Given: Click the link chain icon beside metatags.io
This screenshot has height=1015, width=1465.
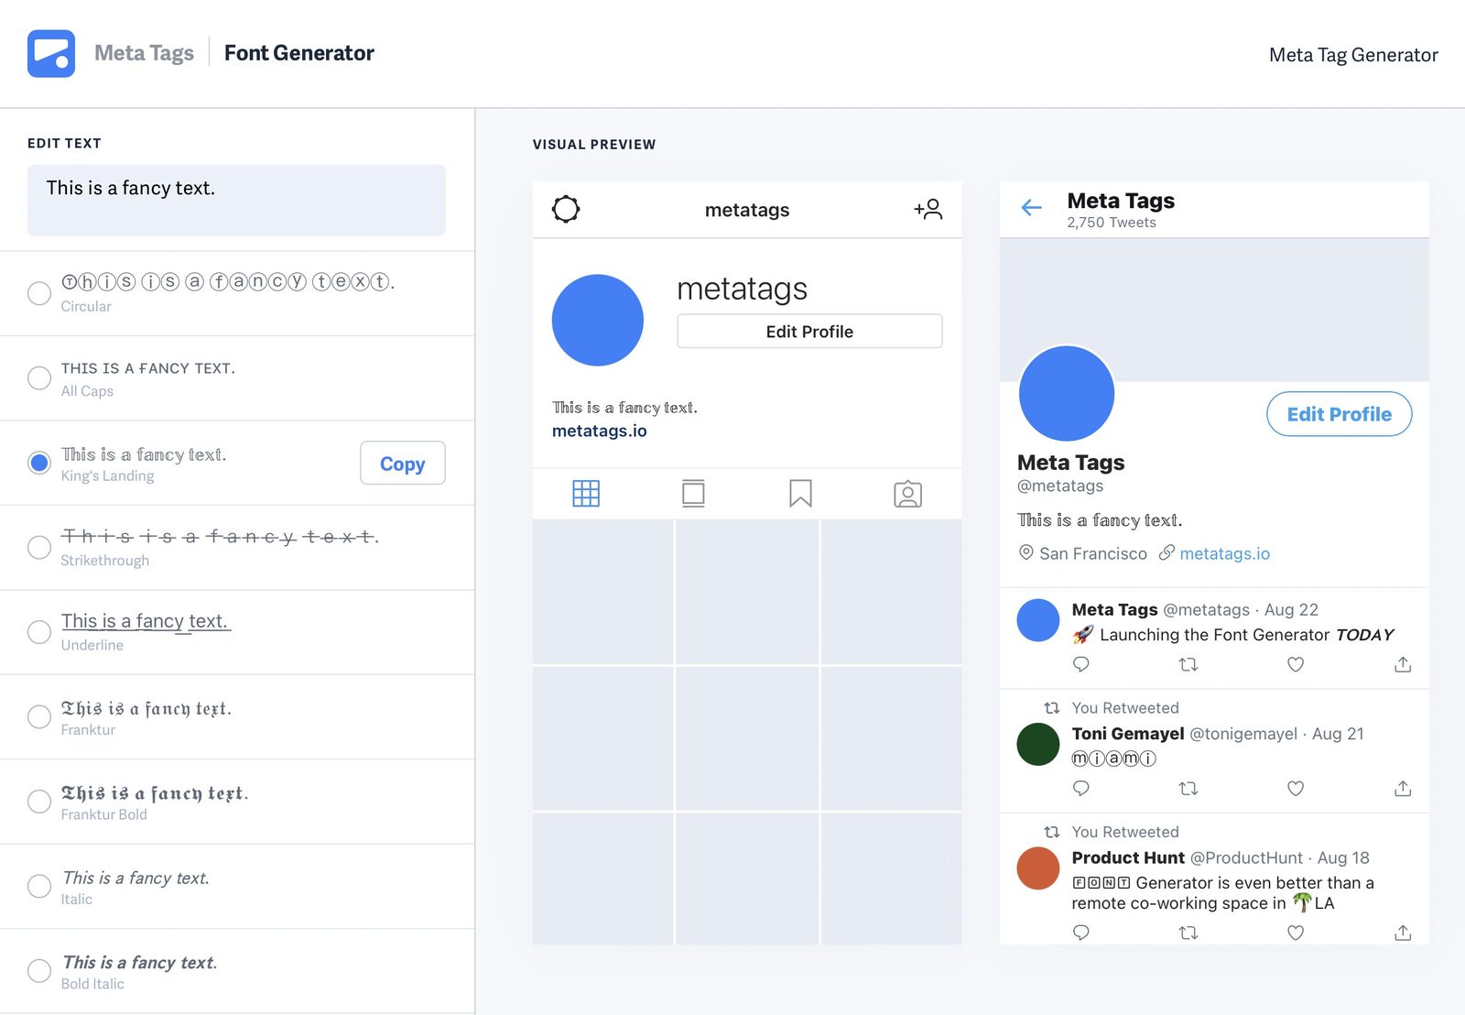Looking at the screenshot, I should (x=1167, y=552).
